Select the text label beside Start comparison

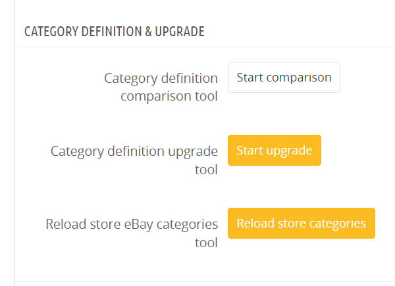pos(161,88)
